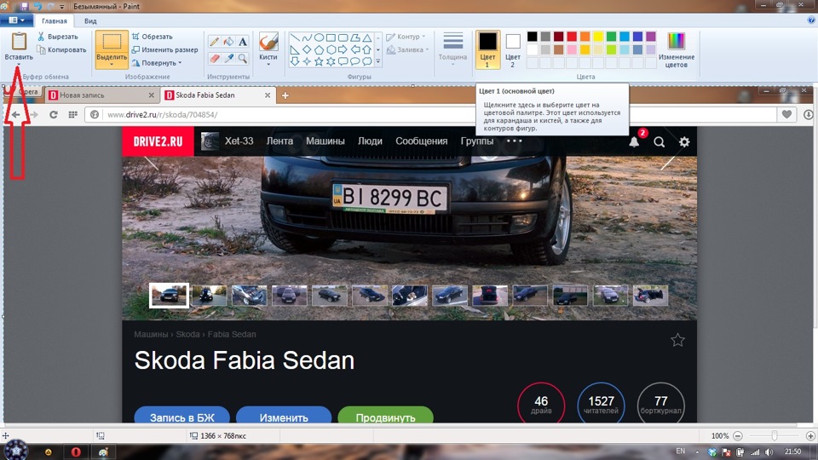This screenshot has height=460, width=818.
Task: Click the zoom slider handle
Action: click(x=775, y=435)
